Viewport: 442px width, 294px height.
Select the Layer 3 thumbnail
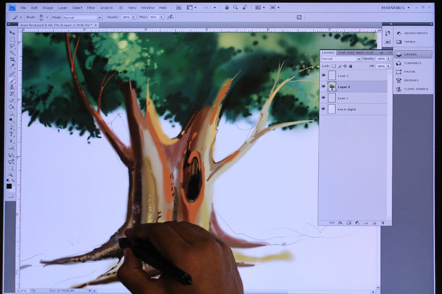[x=332, y=76]
